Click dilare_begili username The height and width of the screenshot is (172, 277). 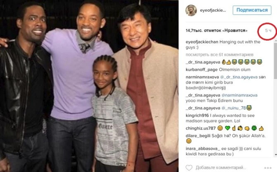coord(198,136)
